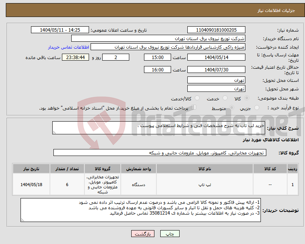This screenshot has width=305, height=244.
Task: Click the ردیف column header
Action: tap(293, 169)
